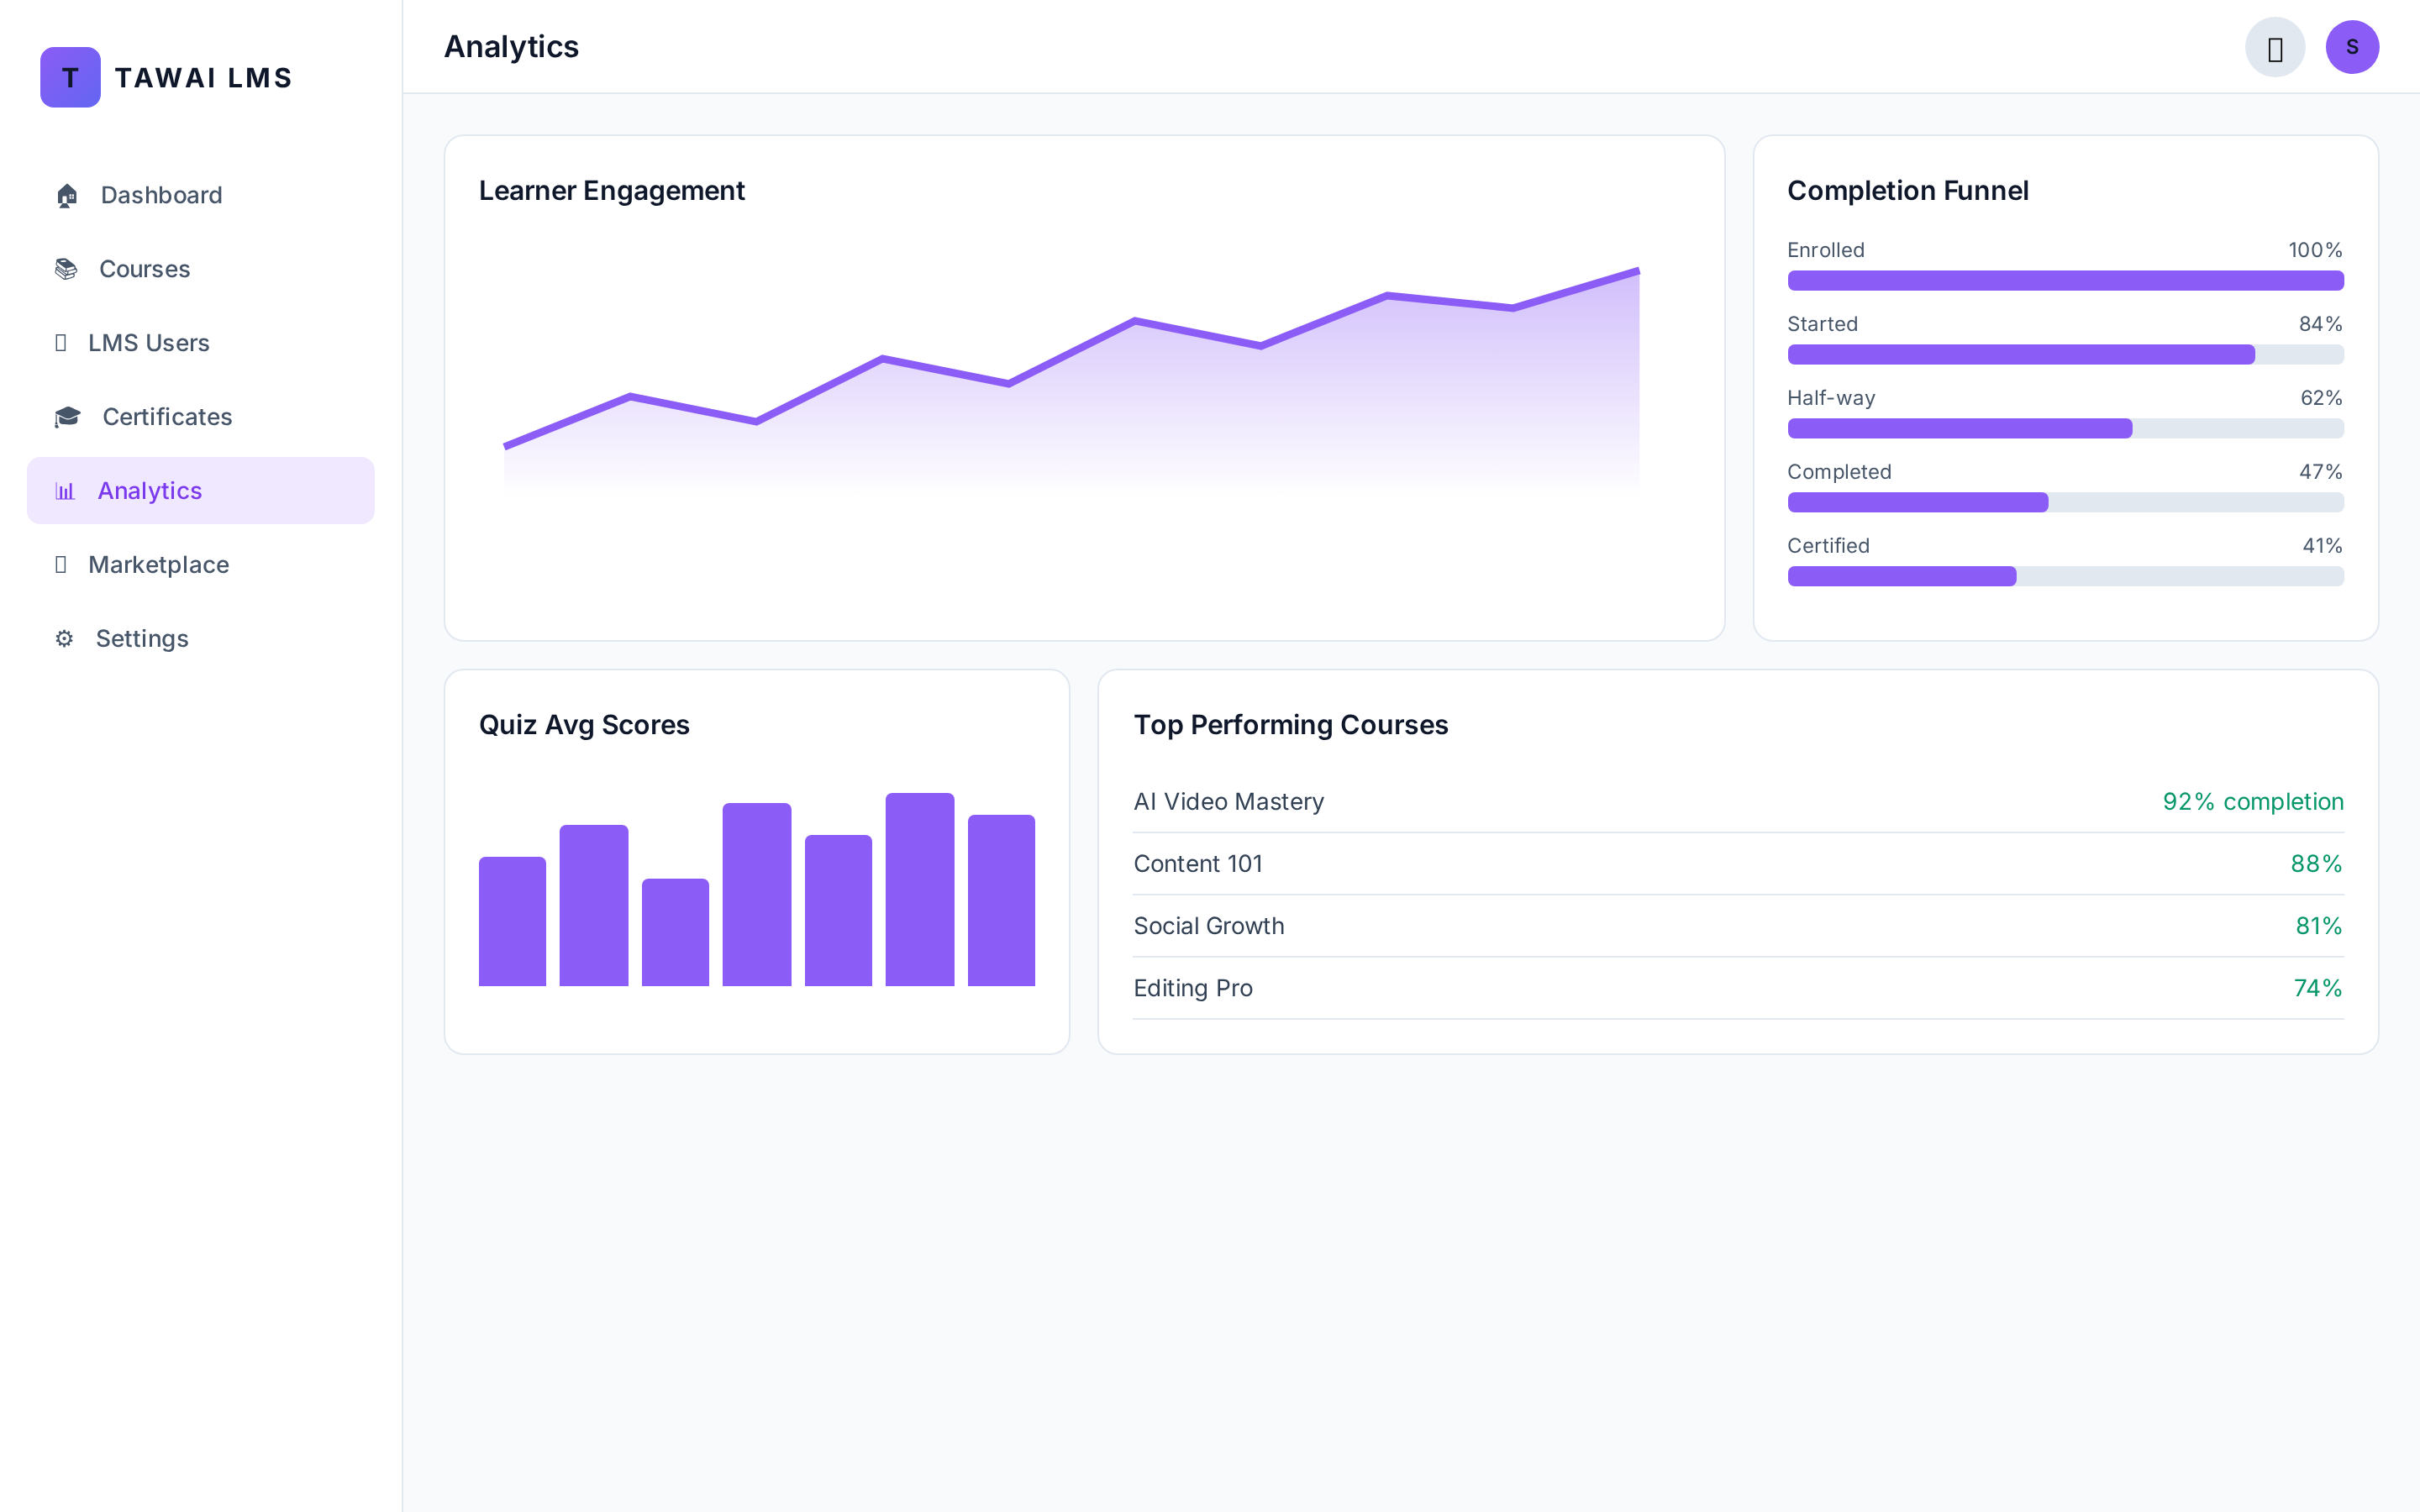Image resolution: width=2420 pixels, height=1512 pixels.
Task: Open Settings from the sidebar
Action: [x=201, y=639]
